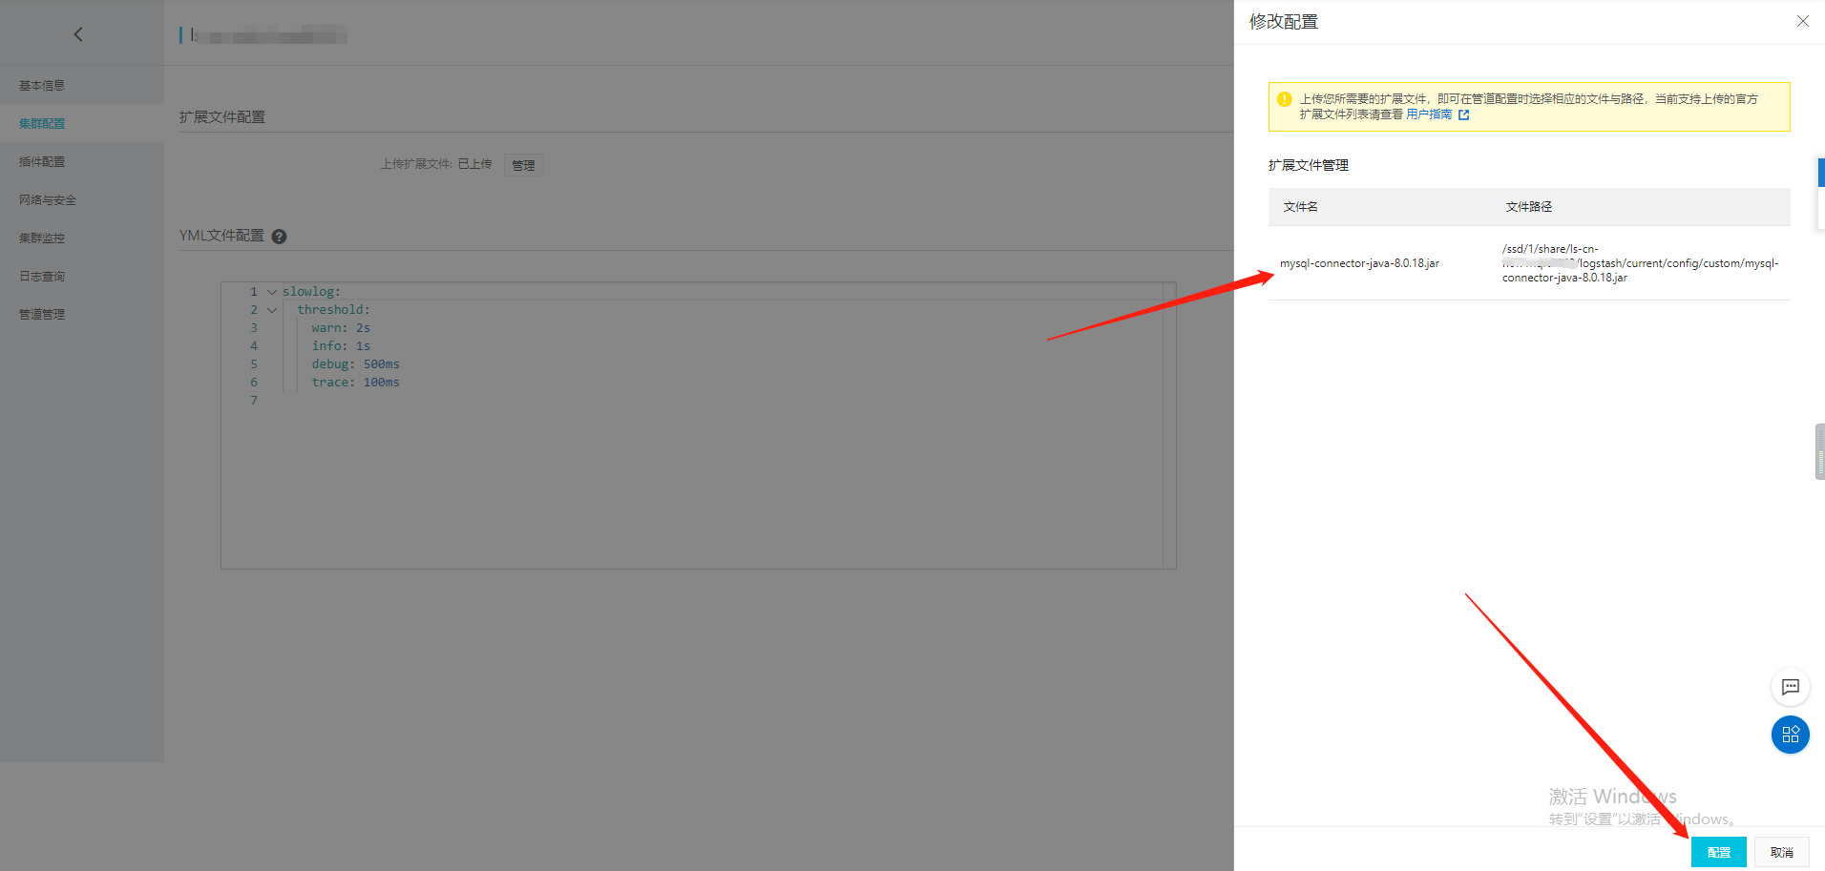Click the 'warn: 2s' line in the editor
This screenshot has height=871, width=1825.
[341, 328]
